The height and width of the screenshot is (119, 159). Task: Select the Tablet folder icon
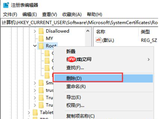[35, 112]
